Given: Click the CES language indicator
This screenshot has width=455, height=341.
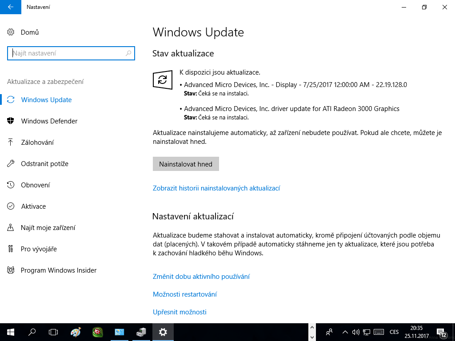Looking at the screenshot, I should [394, 332].
